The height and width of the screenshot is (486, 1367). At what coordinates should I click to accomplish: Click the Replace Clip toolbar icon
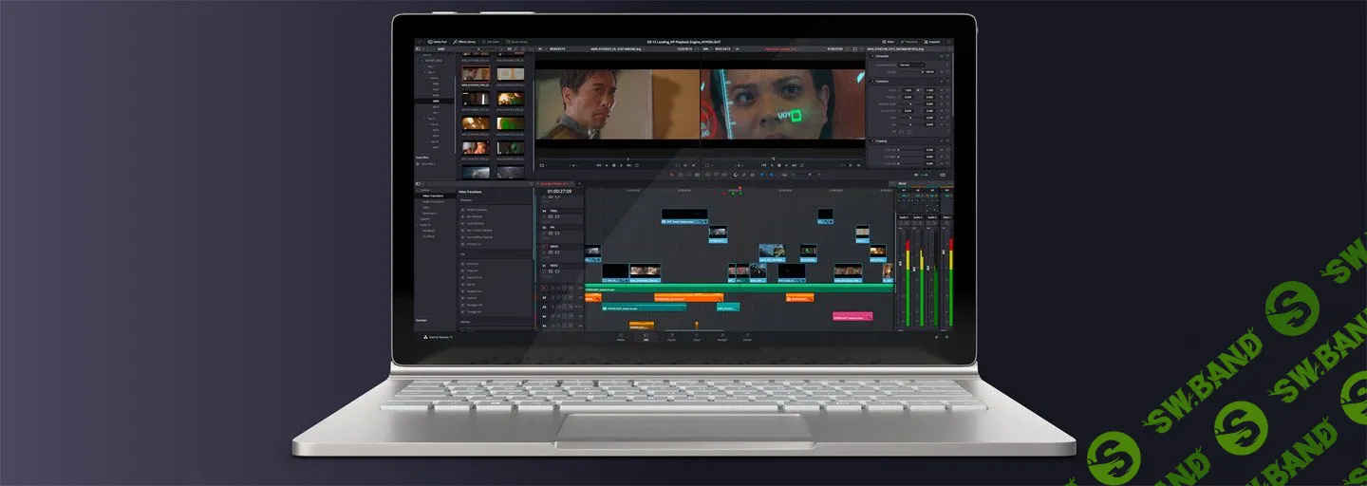tap(724, 175)
